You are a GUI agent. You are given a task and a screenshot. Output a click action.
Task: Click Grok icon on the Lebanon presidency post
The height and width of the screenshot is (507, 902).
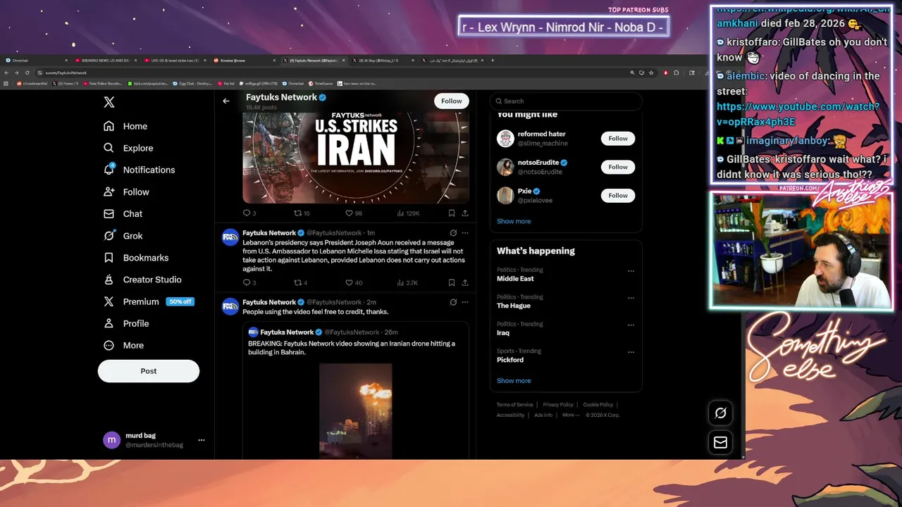coord(453,232)
